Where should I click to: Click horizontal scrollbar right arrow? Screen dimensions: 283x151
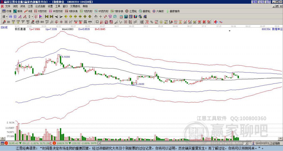click(x=247, y=143)
